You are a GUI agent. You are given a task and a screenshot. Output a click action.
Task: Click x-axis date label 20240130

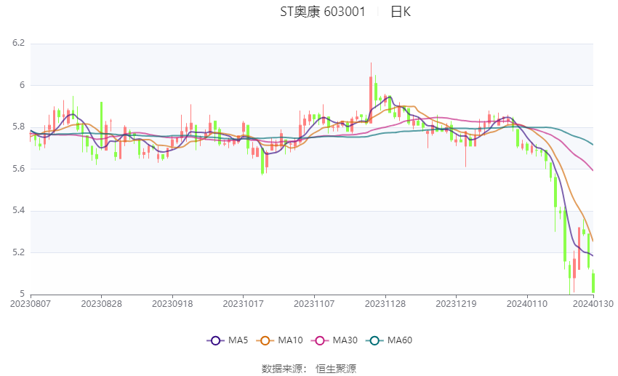593,304
